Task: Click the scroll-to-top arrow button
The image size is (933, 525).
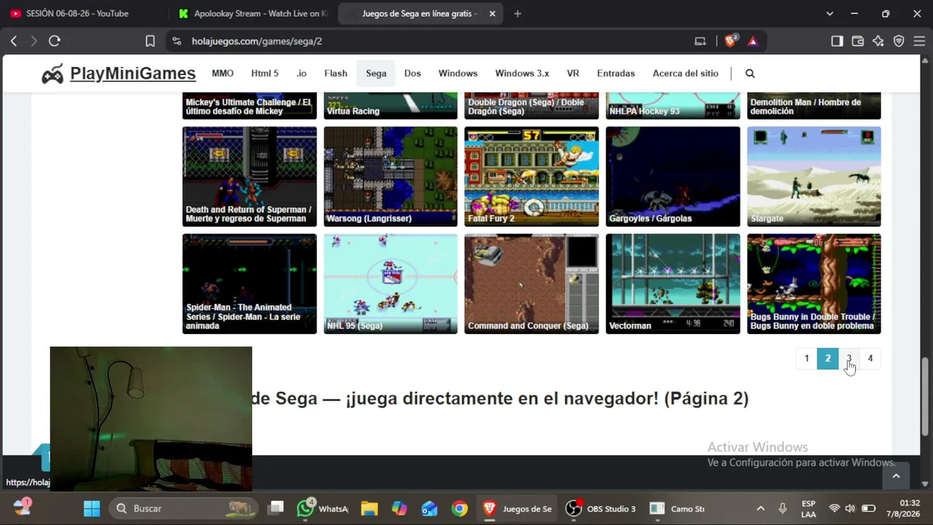Action: [896, 476]
